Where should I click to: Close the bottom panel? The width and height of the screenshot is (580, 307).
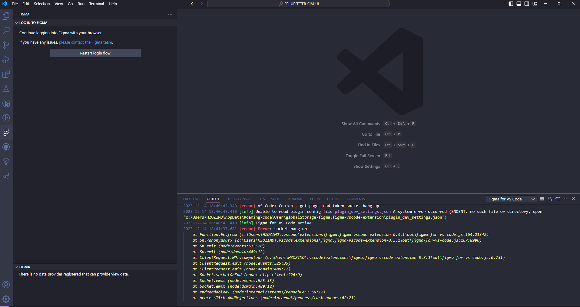tap(573, 199)
